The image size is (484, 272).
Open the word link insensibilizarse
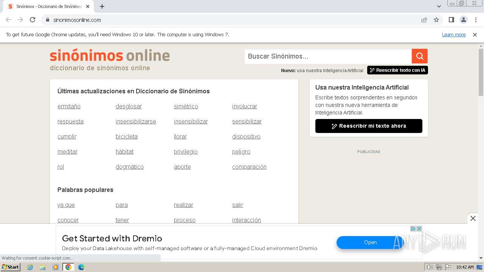(x=136, y=122)
